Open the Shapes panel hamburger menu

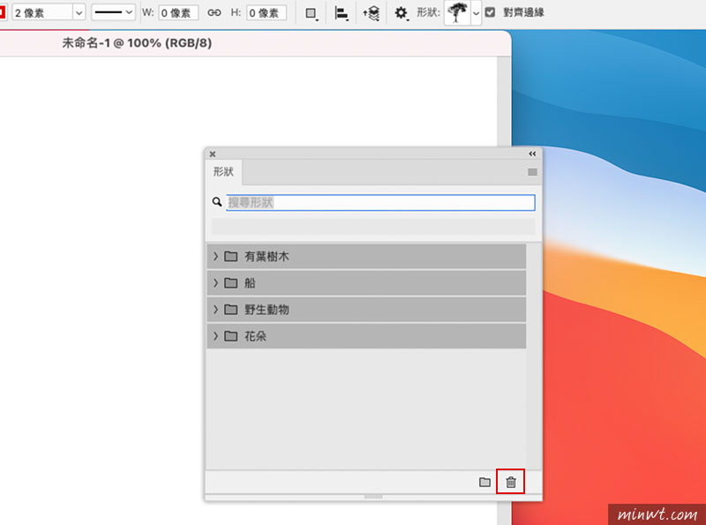click(x=532, y=172)
